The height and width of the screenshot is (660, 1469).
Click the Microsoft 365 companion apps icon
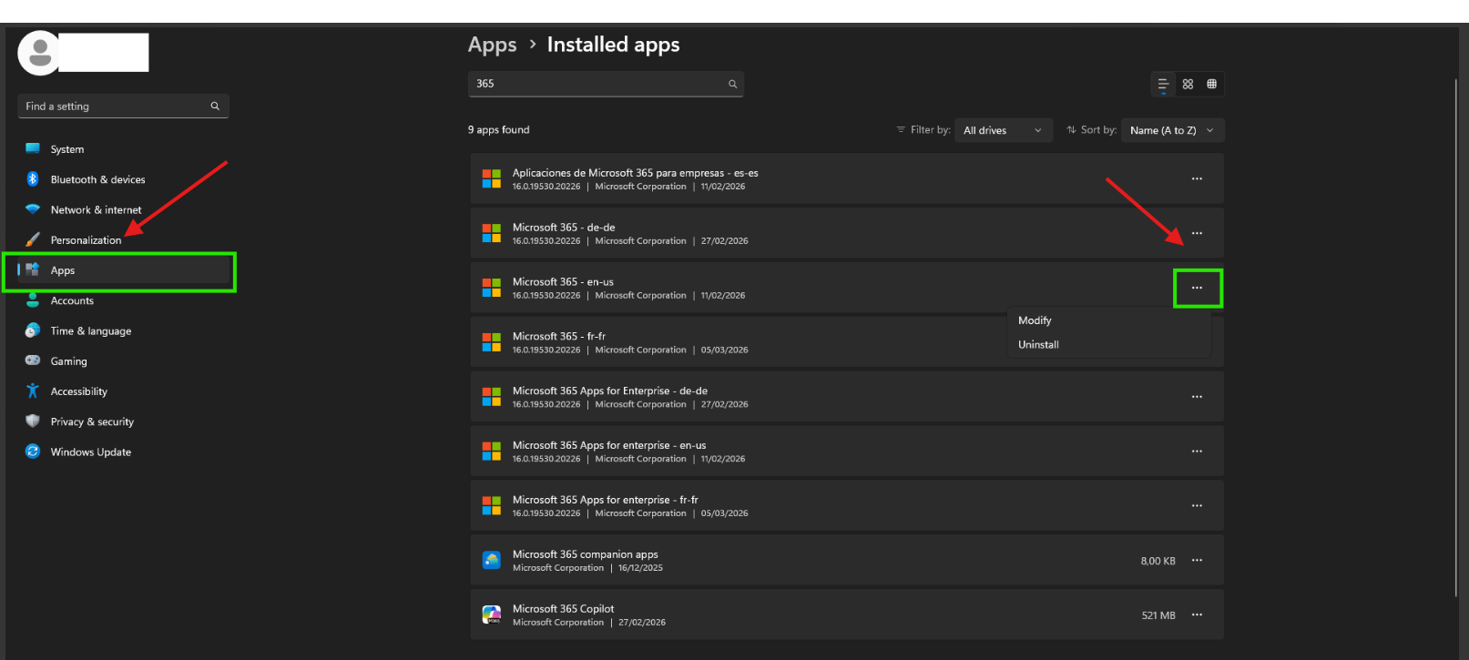[492, 560]
